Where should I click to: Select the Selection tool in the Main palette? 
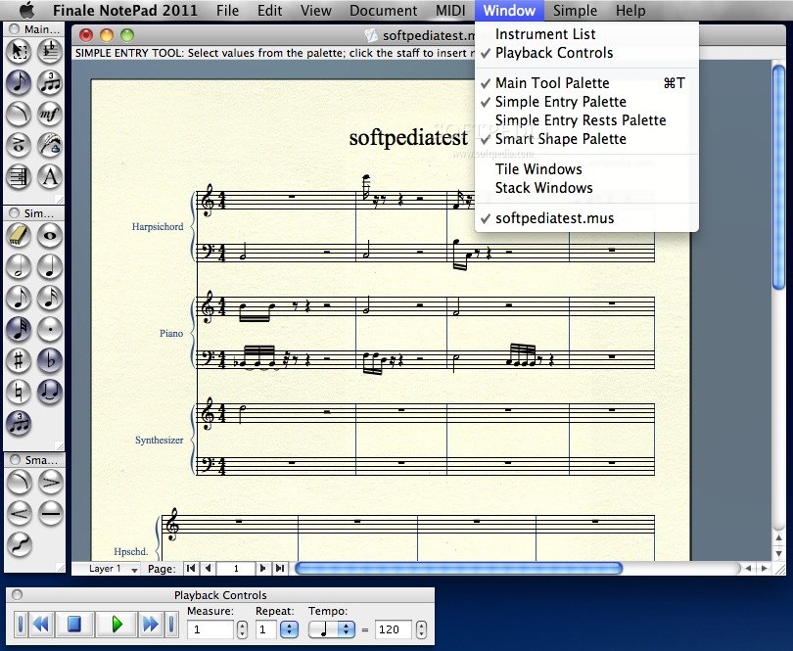pos(19,52)
